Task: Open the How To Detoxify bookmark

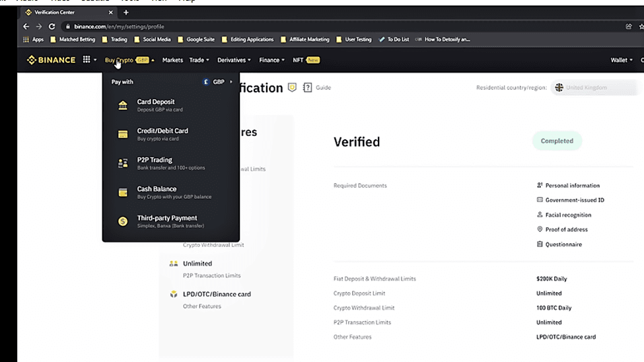Action: [x=443, y=40]
